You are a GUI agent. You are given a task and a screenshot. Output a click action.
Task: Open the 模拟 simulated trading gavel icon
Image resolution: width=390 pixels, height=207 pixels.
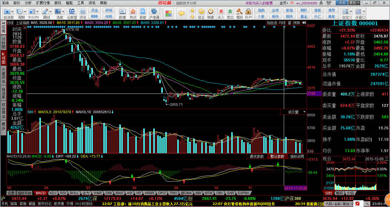click(x=240, y=11)
